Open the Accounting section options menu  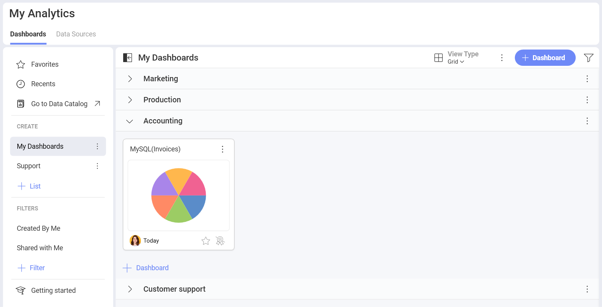pos(587,121)
